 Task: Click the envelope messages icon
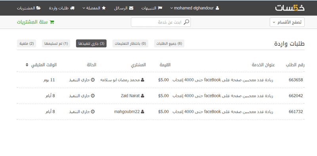point(131,8)
